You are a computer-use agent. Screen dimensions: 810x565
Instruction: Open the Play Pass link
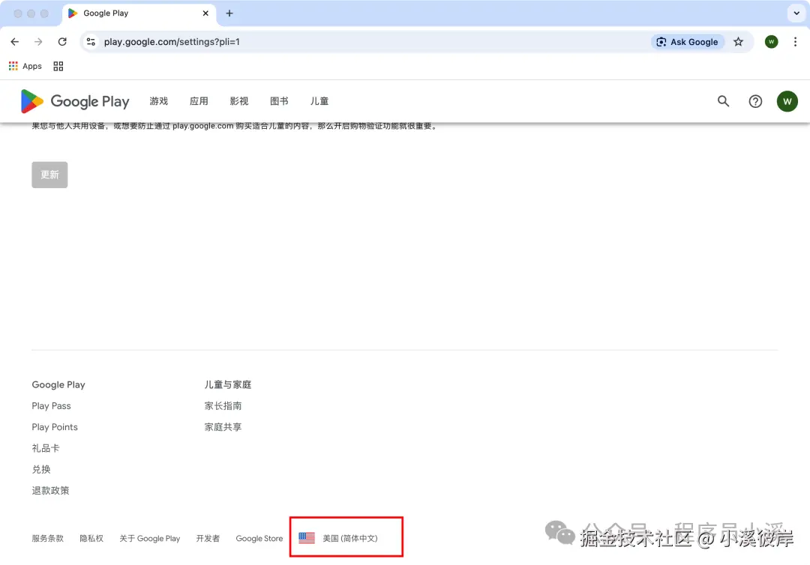(51, 405)
